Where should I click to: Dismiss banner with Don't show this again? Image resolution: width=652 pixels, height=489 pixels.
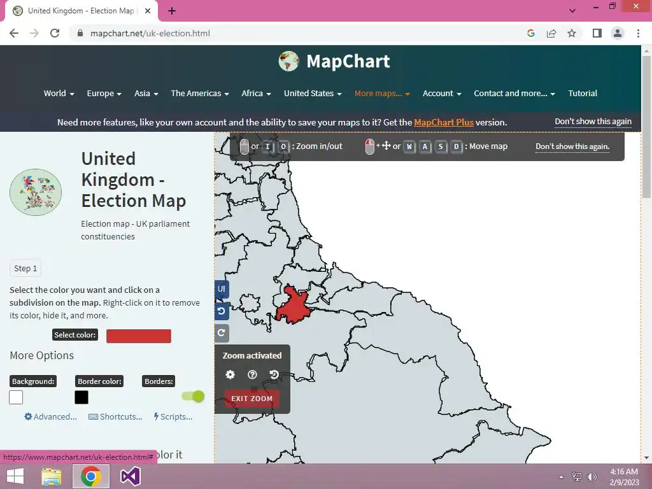[593, 122]
